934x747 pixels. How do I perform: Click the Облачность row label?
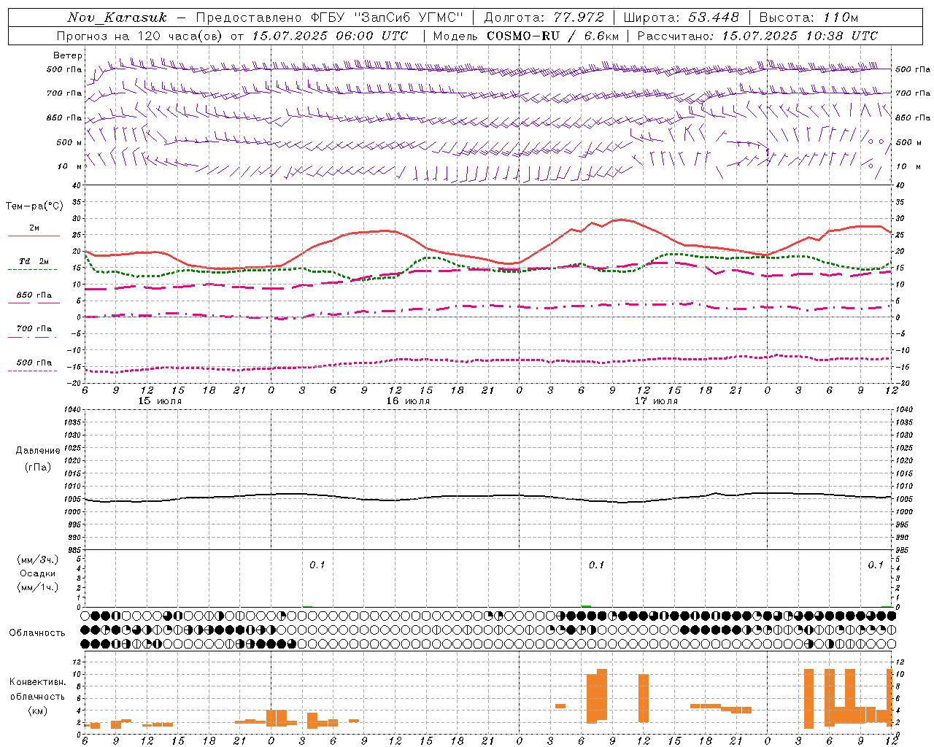pos(37,632)
